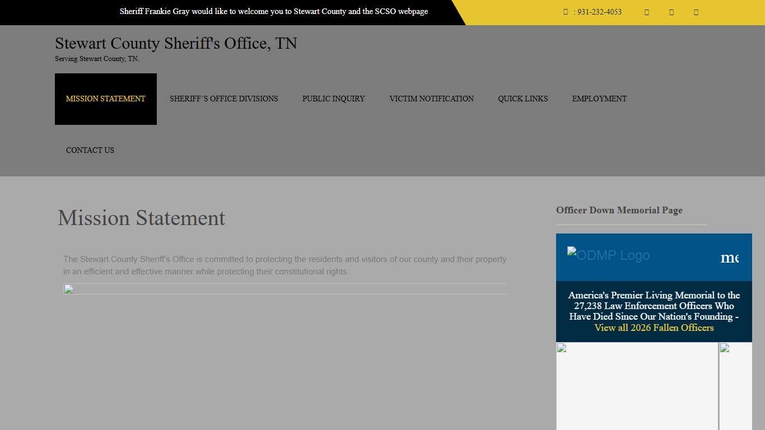Open the Sheriff's Office Divisions menu

[x=224, y=99]
